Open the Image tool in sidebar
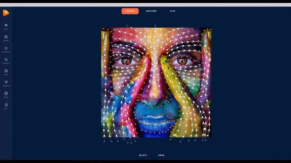291x163 pixels. (6, 38)
